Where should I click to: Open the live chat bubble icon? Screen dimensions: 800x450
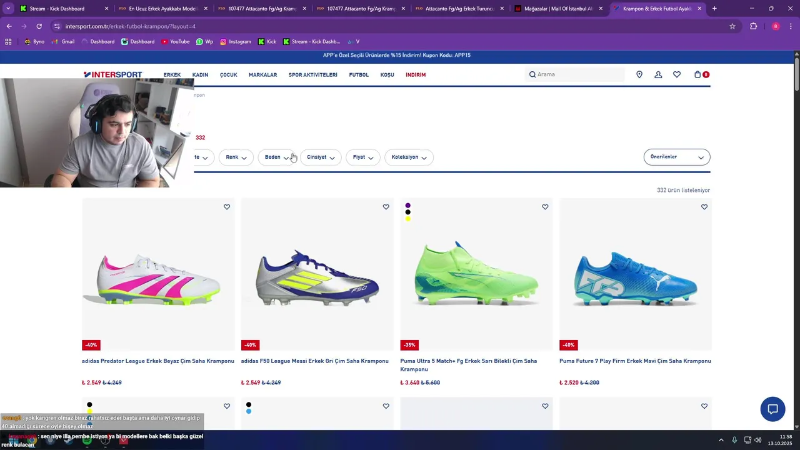[772, 409]
